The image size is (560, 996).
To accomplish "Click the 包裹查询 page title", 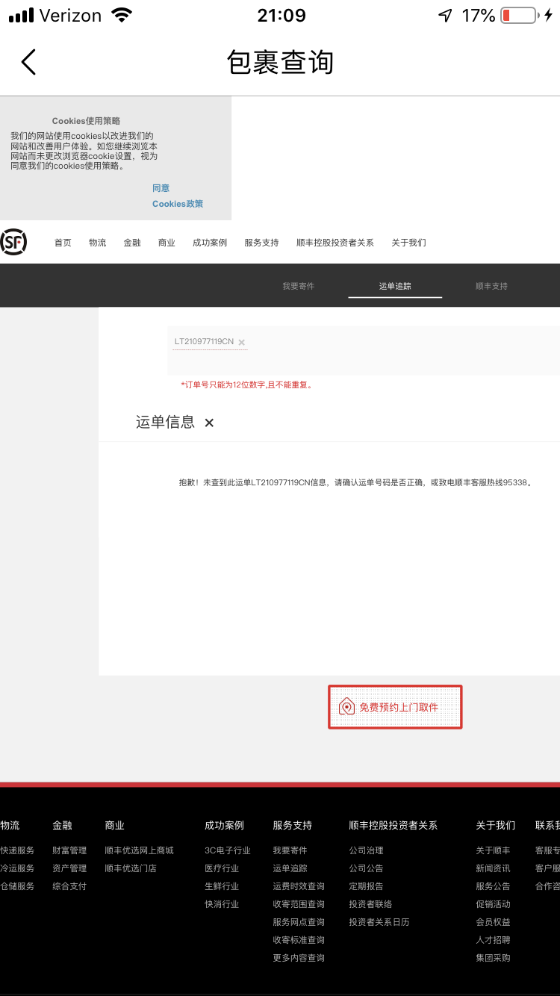I will tap(280, 63).
